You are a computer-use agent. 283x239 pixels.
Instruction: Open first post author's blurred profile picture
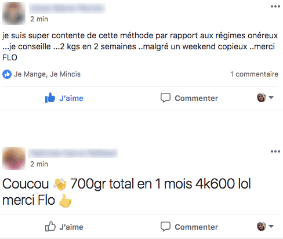tap(14, 13)
